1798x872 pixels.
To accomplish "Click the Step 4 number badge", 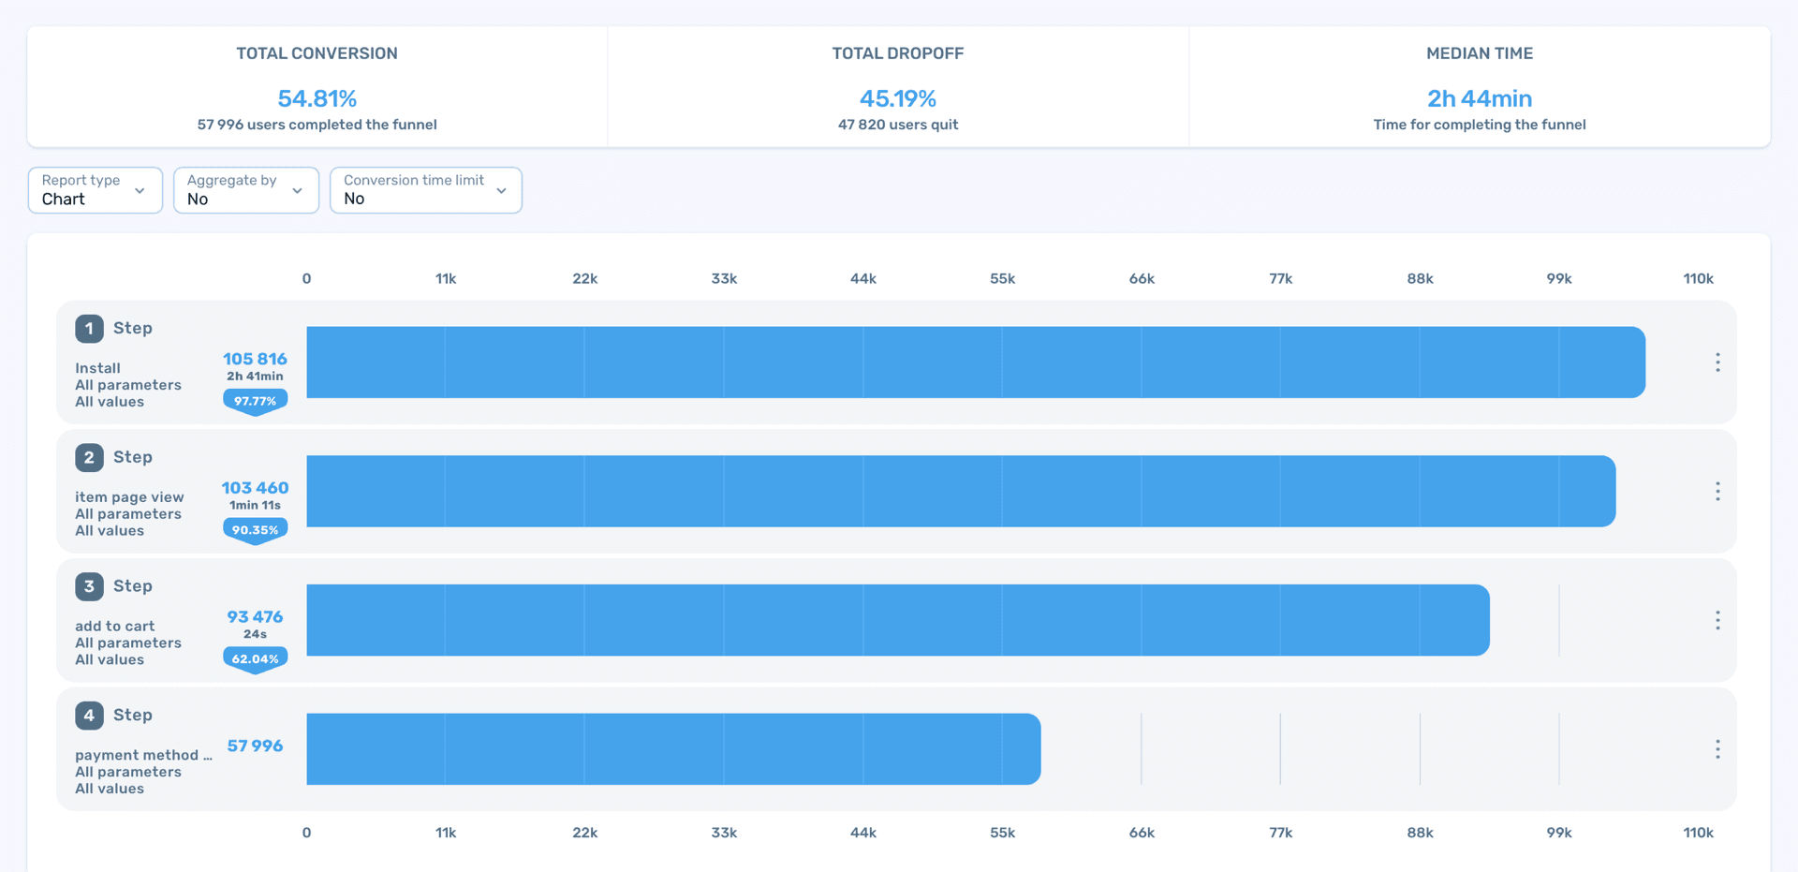I will 89,716.
